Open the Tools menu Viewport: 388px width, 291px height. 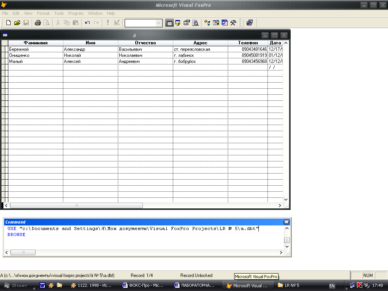click(x=59, y=13)
